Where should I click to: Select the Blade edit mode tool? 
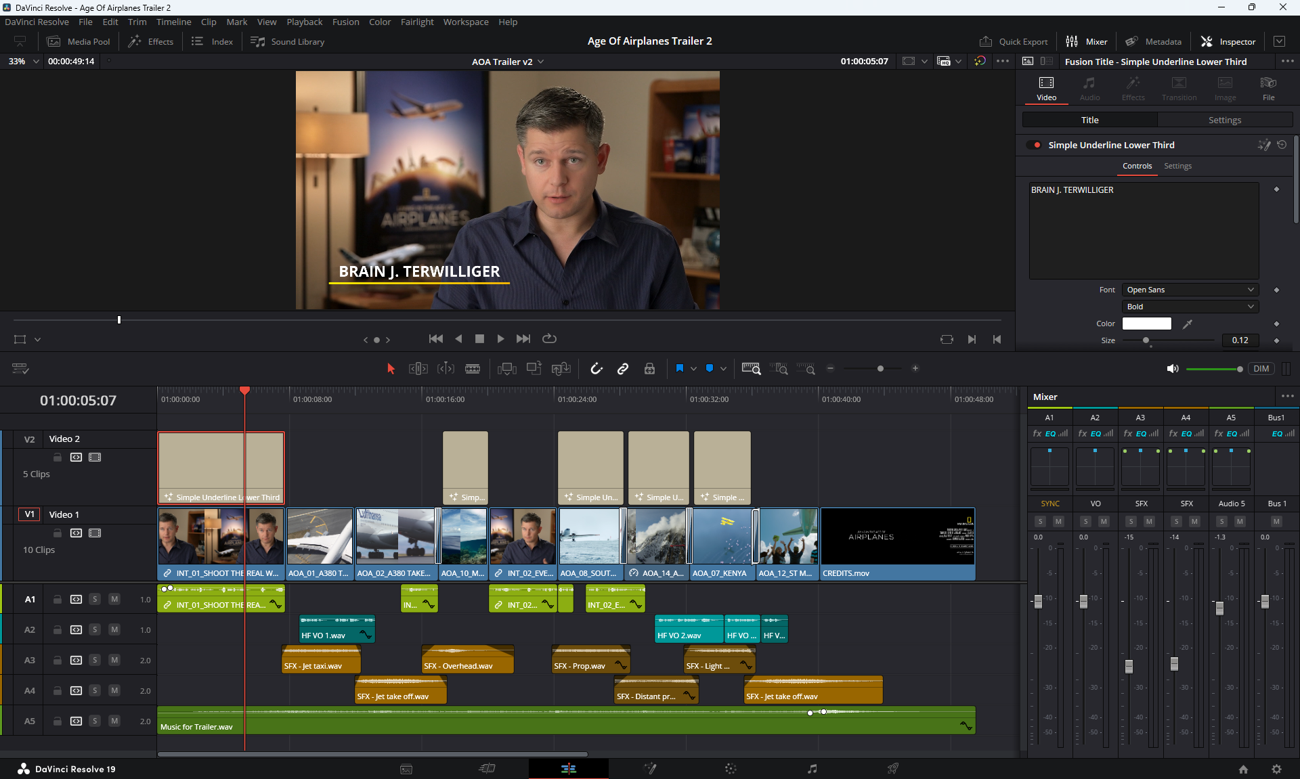[473, 368]
